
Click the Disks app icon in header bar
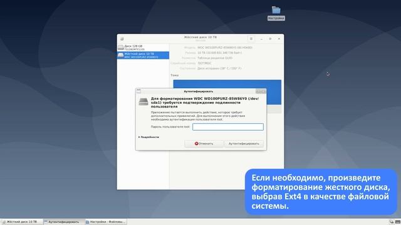[x=122, y=39]
